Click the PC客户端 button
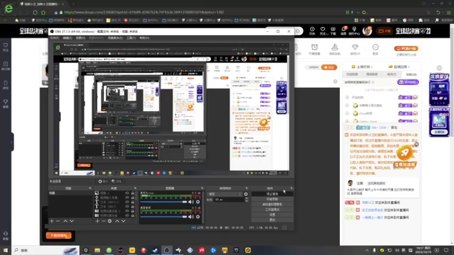This screenshot has width=454, height=255. 406,49
